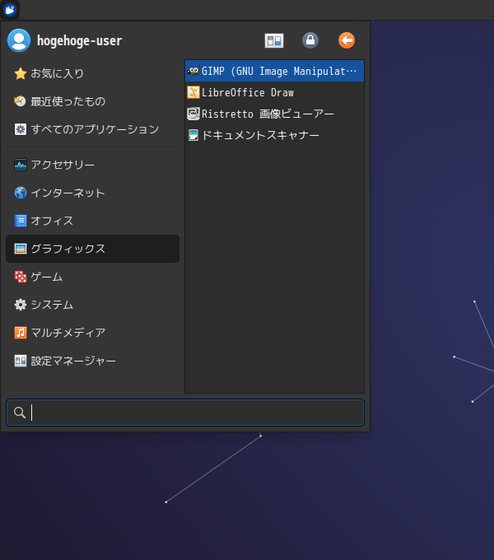Click the magnifier icon in search box
Screen dimensions: 494x560
tap(20, 413)
